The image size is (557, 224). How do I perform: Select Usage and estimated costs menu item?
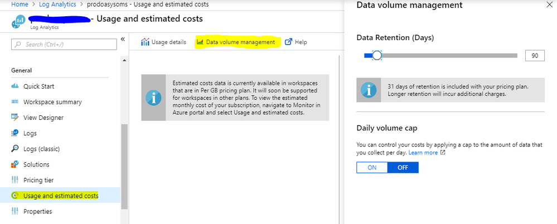click(60, 195)
